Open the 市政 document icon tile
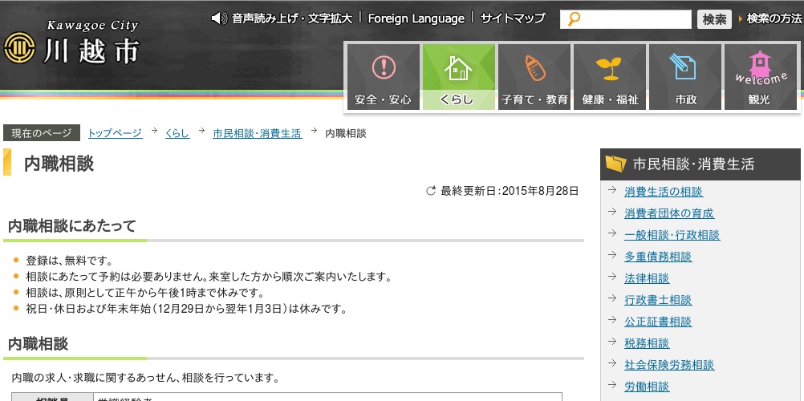The image size is (804, 401). (685, 77)
